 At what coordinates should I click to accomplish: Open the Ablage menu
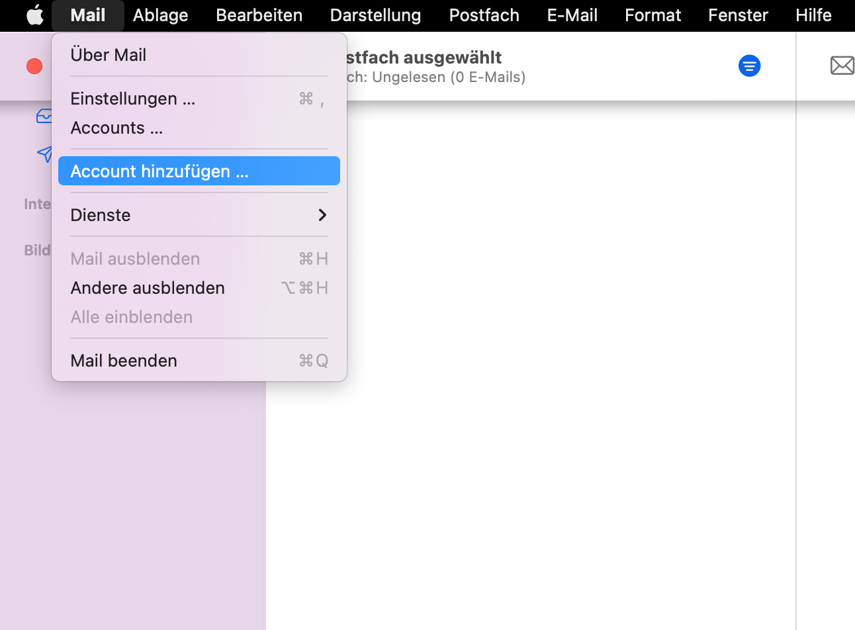click(160, 15)
